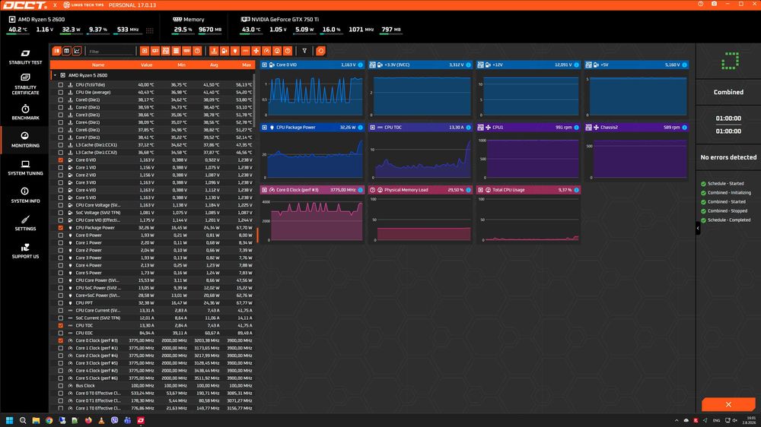Click the 'No errors detected' status text
Screen dimensions: 761x427
(x=728, y=157)
